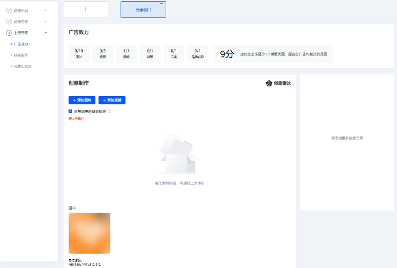Click the 创建计划 sidebar label
Screen dimensions: 397x268
(21, 11)
